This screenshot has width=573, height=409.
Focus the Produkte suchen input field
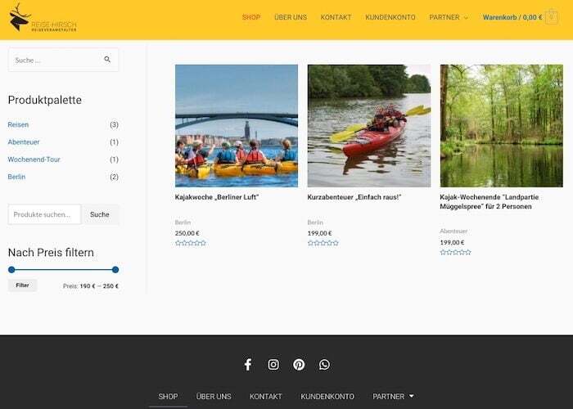[44, 214]
